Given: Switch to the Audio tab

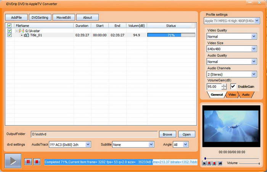Looking at the screenshot, I should (246, 95).
